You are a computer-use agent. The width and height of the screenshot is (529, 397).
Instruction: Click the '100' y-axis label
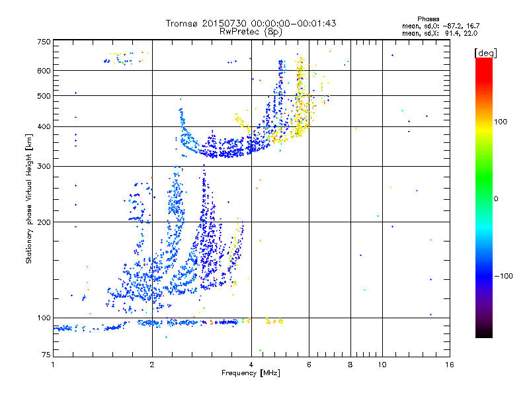point(44,318)
